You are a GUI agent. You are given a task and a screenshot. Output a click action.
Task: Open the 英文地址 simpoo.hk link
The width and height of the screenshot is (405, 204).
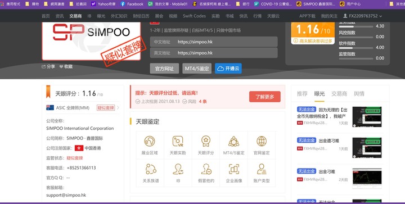coord(195,53)
